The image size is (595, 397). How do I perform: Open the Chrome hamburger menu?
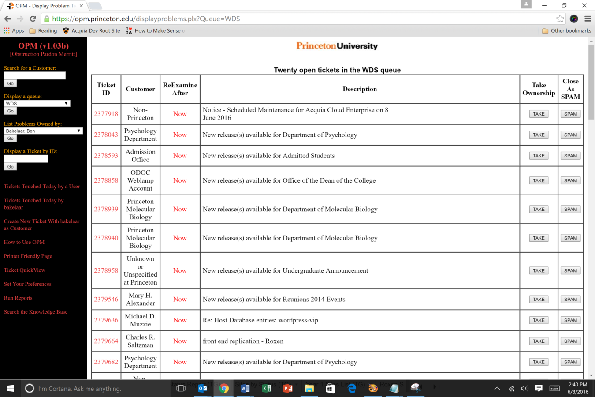coord(588,19)
